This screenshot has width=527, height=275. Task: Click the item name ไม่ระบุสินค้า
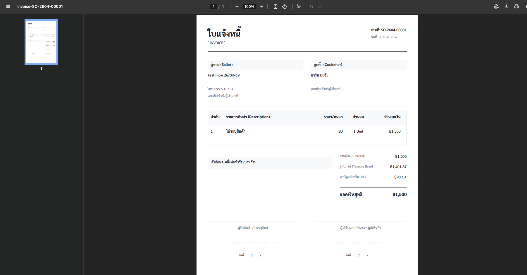(x=236, y=131)
